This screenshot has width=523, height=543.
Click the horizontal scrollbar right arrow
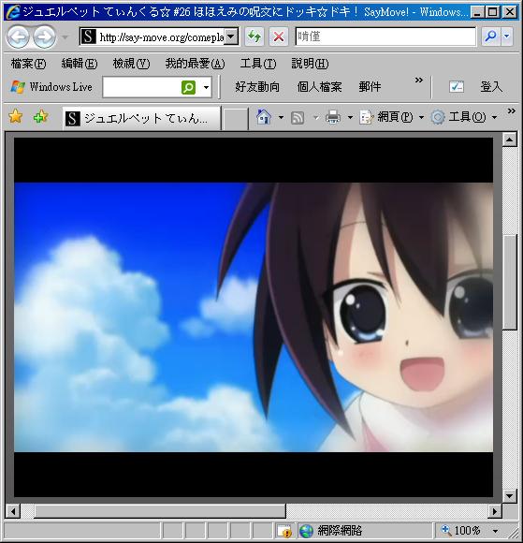point(495,511)
